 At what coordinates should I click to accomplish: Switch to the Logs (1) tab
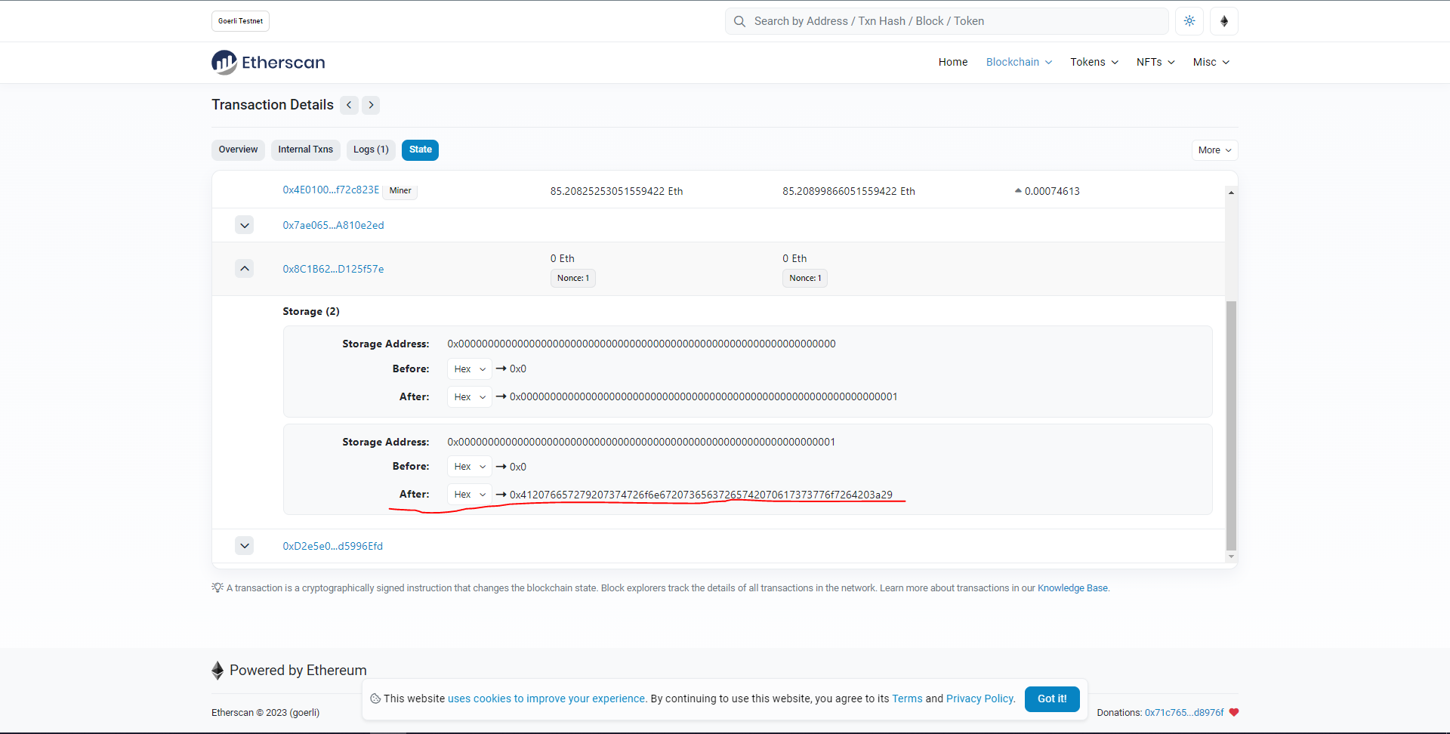371,150
